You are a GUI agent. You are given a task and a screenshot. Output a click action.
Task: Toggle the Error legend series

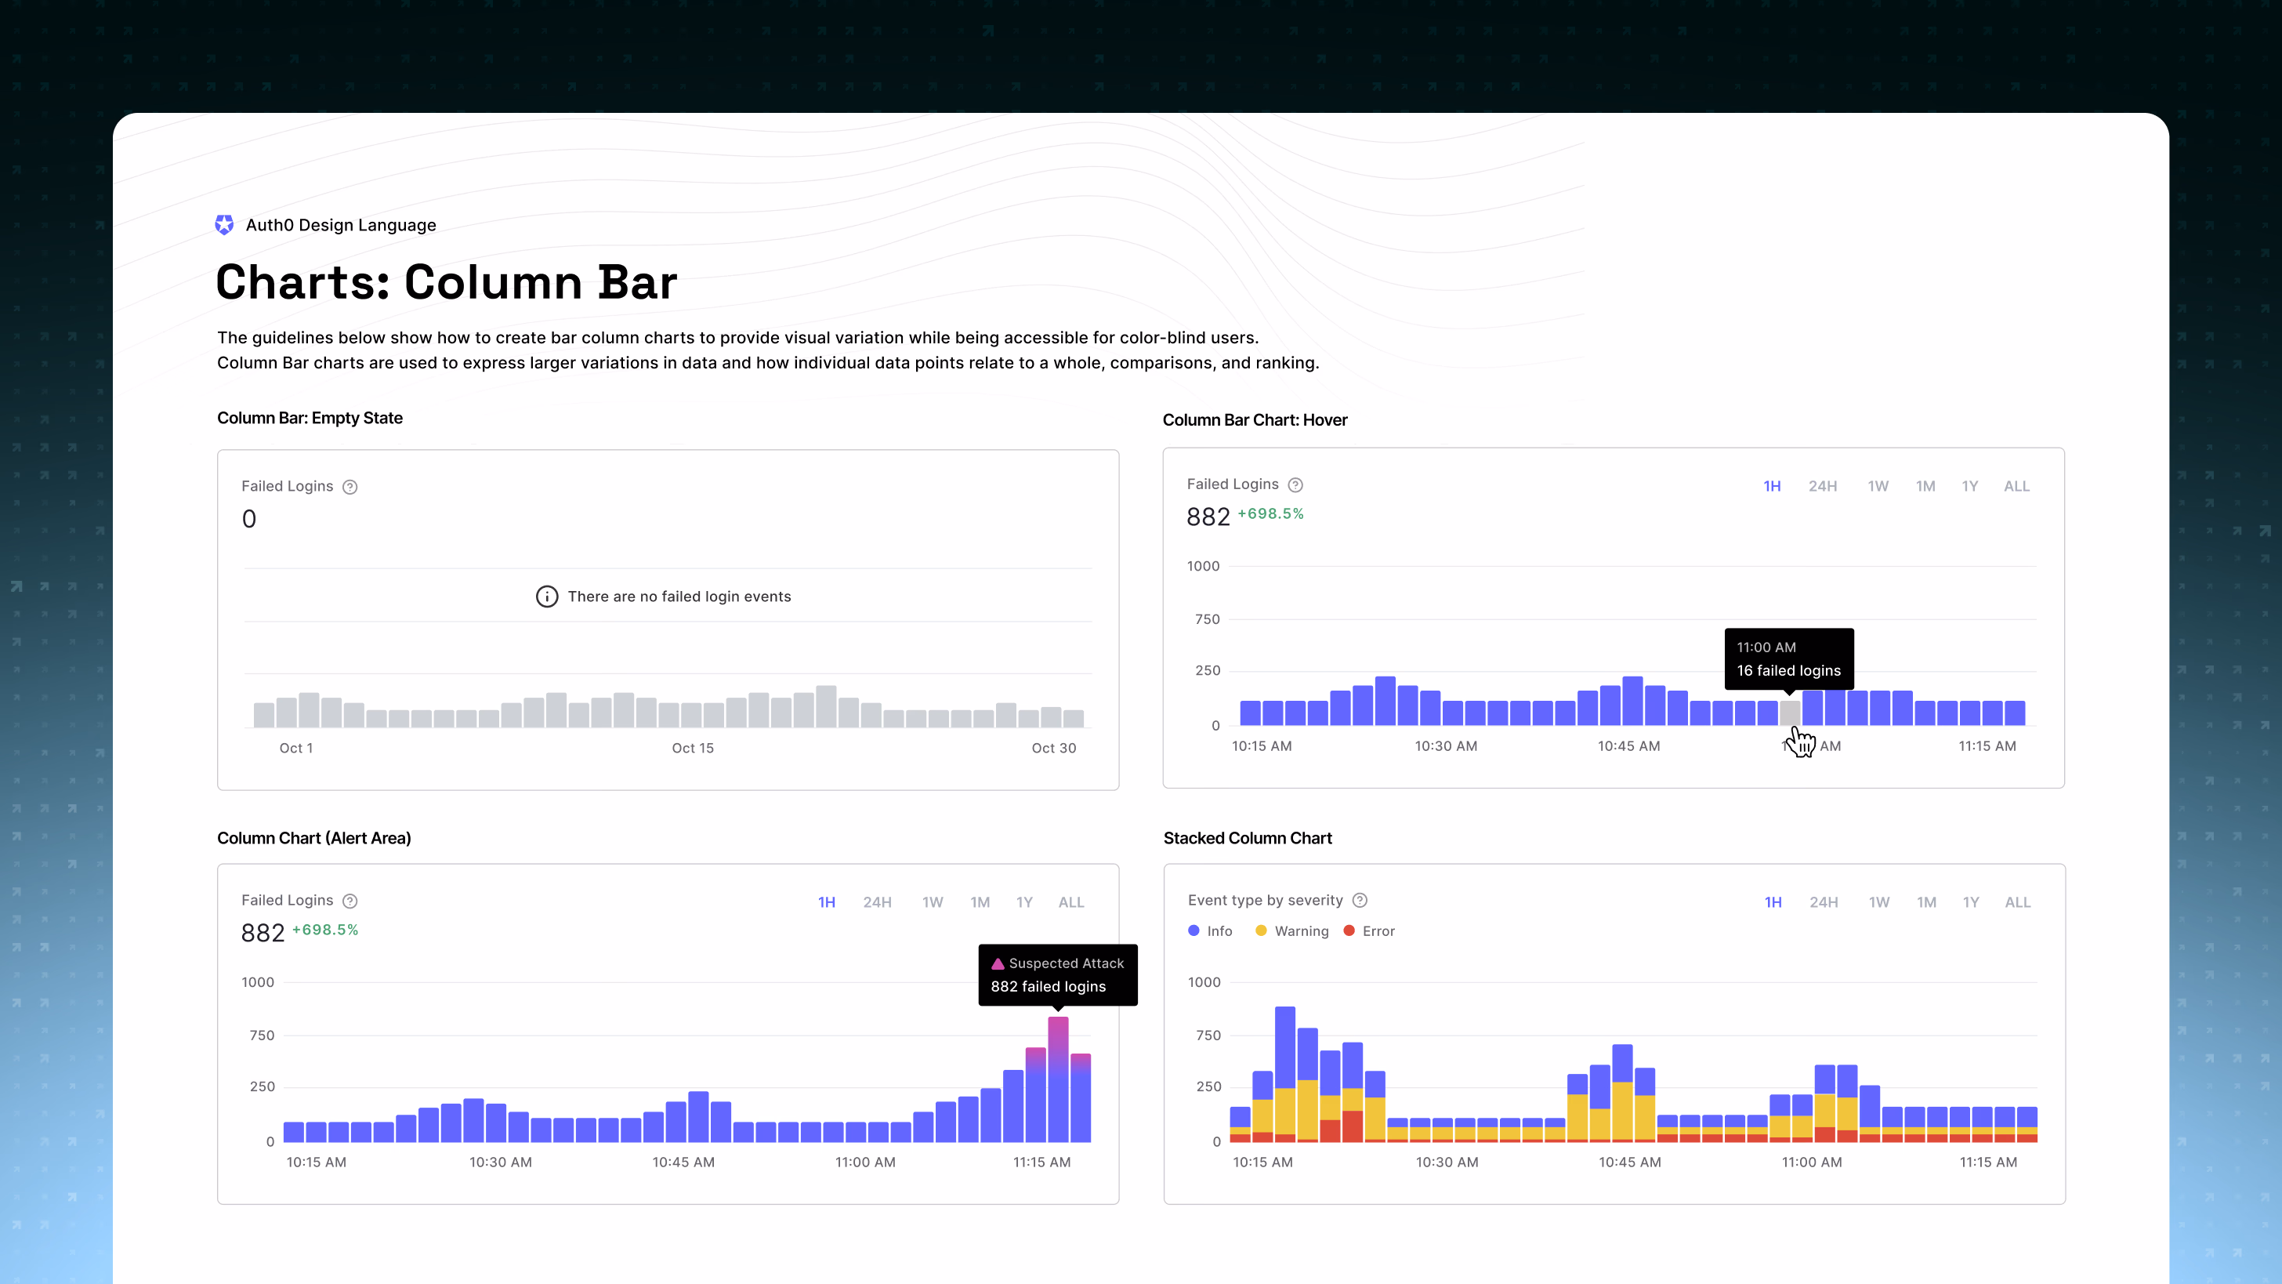click(1369, 931)
